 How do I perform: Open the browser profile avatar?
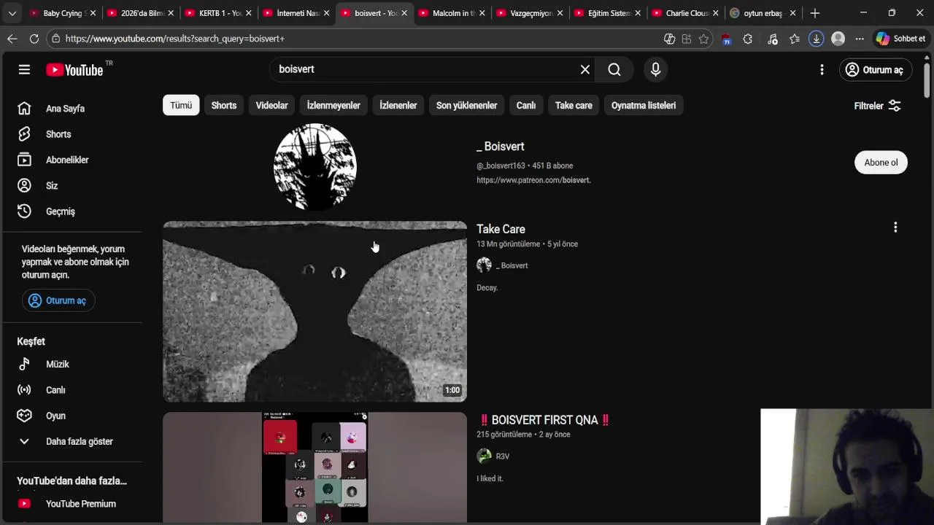pyautogui.click(x=838, y=39)
